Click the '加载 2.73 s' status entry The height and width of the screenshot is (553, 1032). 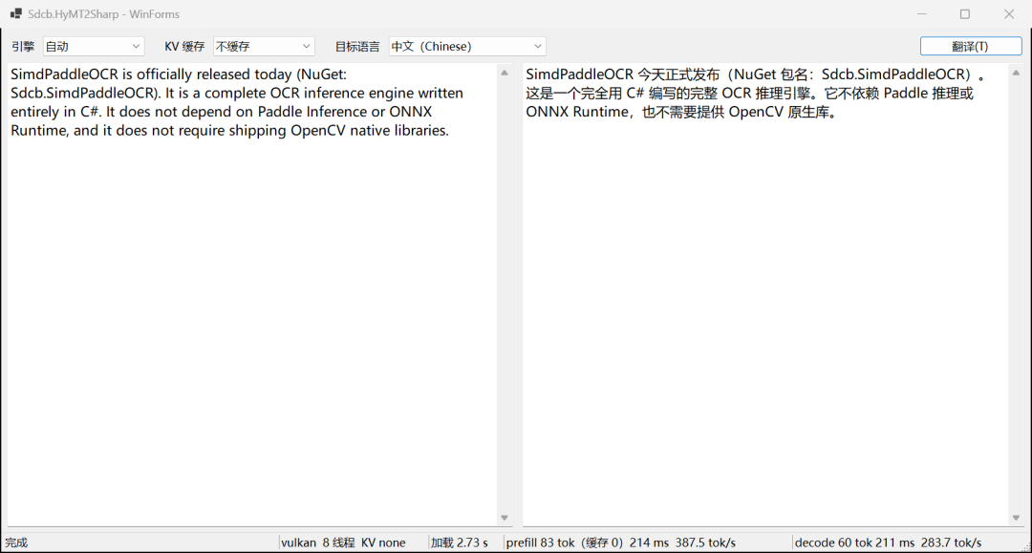tap(460, 542)
